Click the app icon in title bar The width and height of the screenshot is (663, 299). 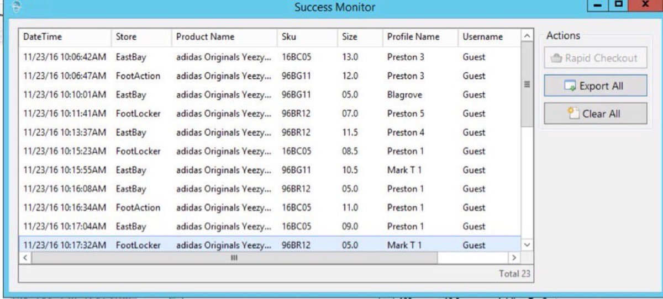pyautogui.click(x=17, y=7)
